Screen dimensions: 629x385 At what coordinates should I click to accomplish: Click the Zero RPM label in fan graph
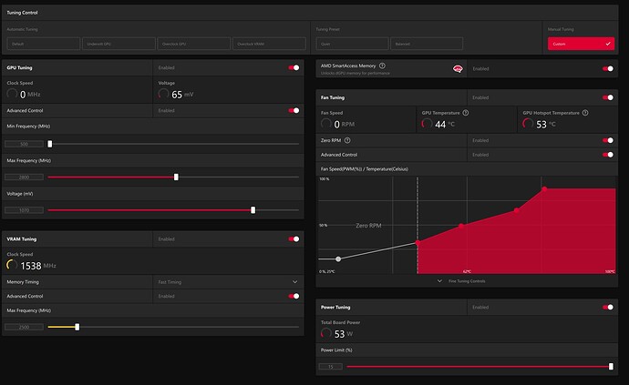pos(368,226)
